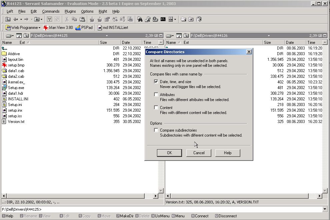Click the unpack from archive toolbar icon
The width and height of the screenshot is (330, 220).
(x=100, y=19)
